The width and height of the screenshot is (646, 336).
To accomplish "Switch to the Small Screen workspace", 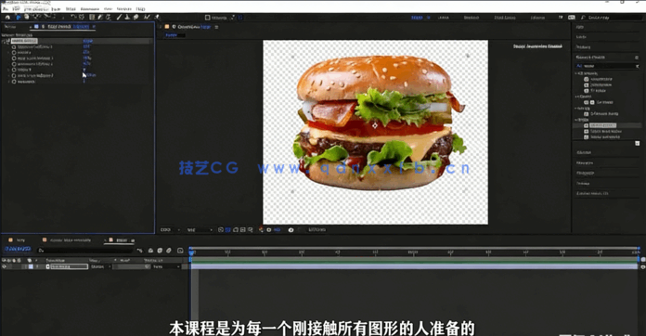I will pos(505,18).
